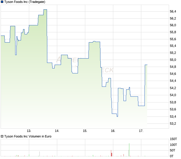Click the '13.' date axis label
The width and height of the screenshot is (181, 159).
[x=29, y=131]
